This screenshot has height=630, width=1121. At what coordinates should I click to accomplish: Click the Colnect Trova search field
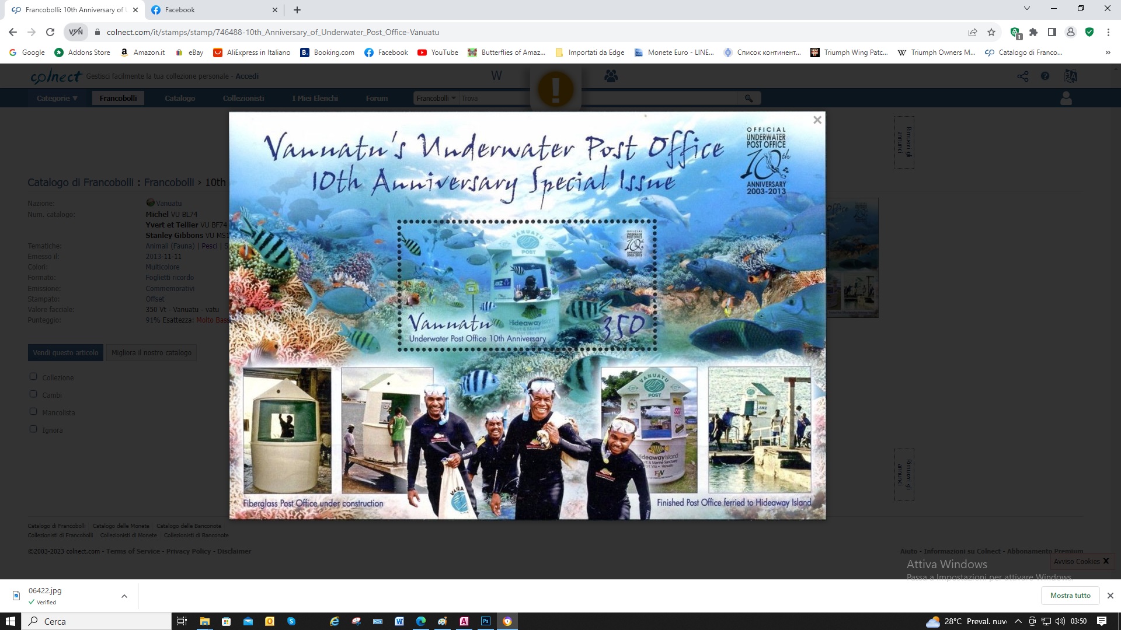point(598,98)
